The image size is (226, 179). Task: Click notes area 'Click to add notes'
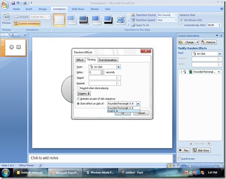pos(101,158)
